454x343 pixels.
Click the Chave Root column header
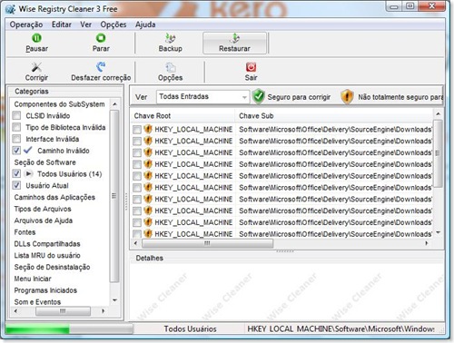point(183,116)
